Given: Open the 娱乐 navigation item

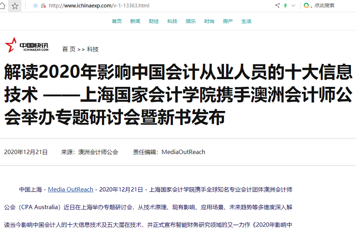Looking at the screenshot, I should point(191,21).
